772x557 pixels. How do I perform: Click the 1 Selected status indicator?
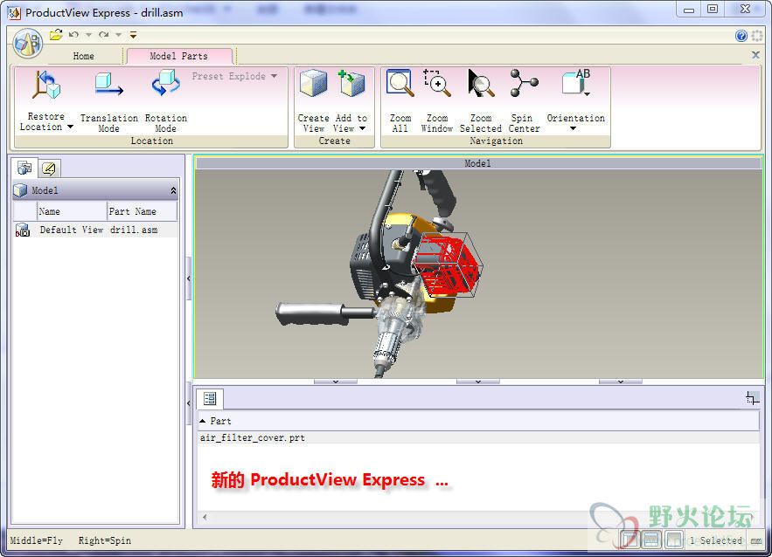(716, 540)
